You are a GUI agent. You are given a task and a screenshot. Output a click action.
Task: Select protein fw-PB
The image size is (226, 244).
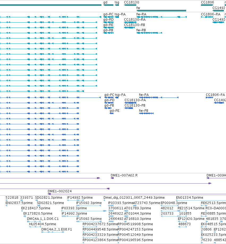pyautogui.click(x=143, y=111)
